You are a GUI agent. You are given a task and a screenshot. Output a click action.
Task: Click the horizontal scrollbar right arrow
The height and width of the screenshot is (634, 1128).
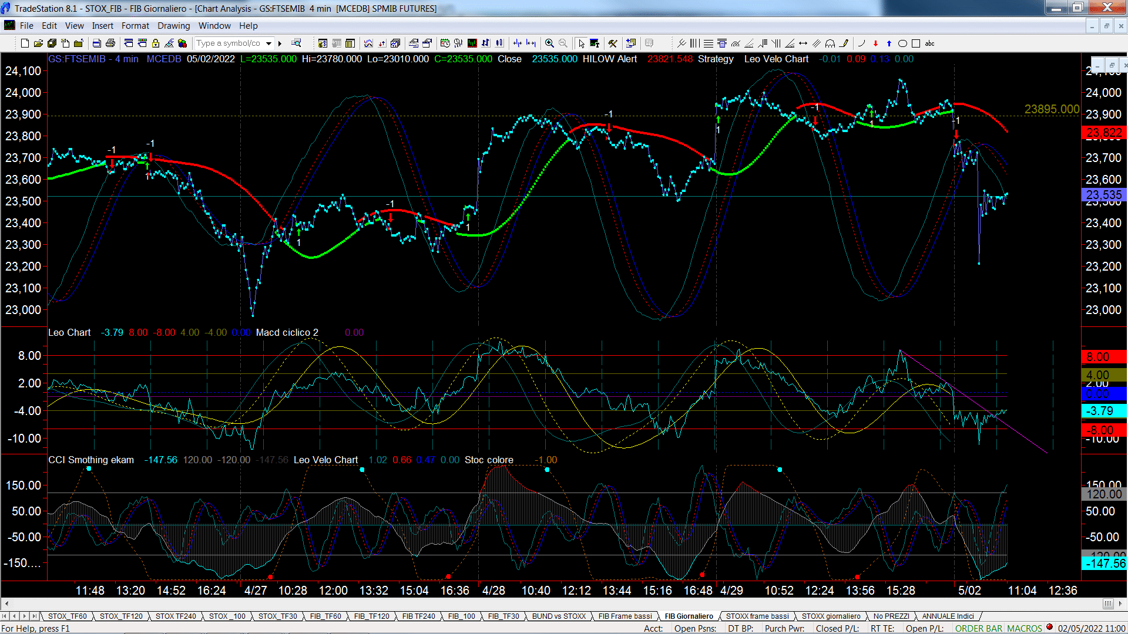click(x=1122, y=603)
